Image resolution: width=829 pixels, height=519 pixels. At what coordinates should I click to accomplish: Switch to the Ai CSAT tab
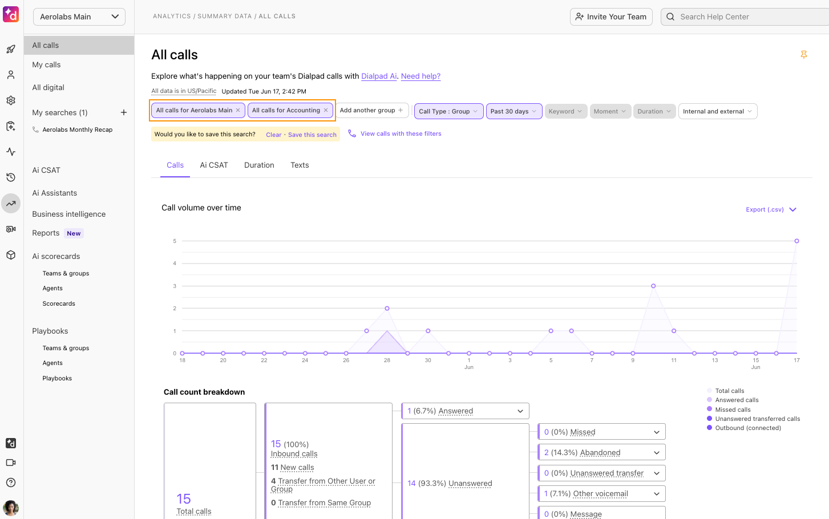(214, 165)
